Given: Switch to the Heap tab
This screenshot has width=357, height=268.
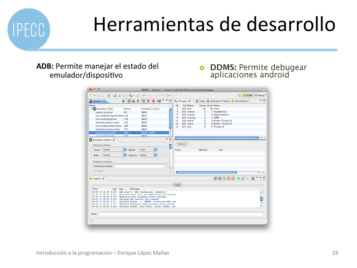Looking at the screenshot, I should pyautogui.click(x=200, y=101).
